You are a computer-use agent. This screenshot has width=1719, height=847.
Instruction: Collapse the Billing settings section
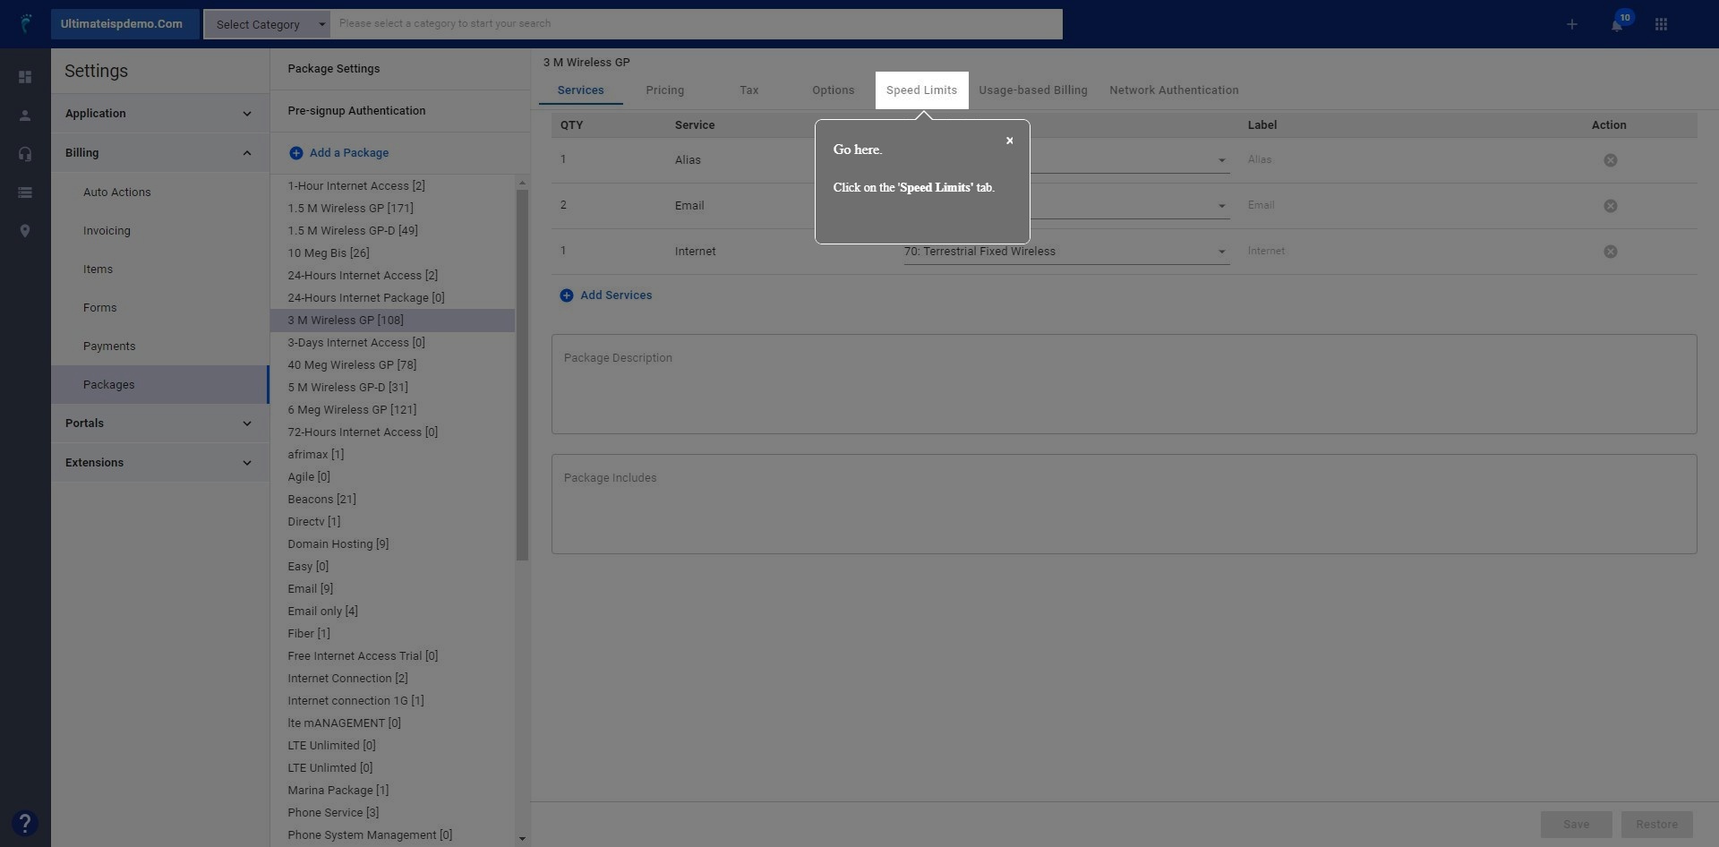160,153
